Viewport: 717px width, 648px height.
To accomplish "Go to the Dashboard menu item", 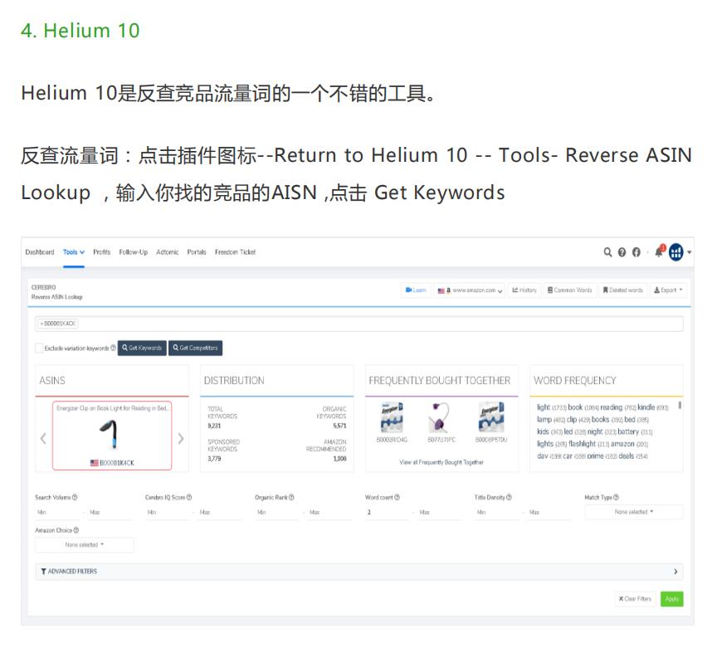I will pos(40,252).
